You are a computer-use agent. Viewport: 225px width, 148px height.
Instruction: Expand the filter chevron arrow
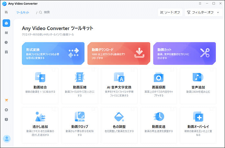click(x=218, y=13)
